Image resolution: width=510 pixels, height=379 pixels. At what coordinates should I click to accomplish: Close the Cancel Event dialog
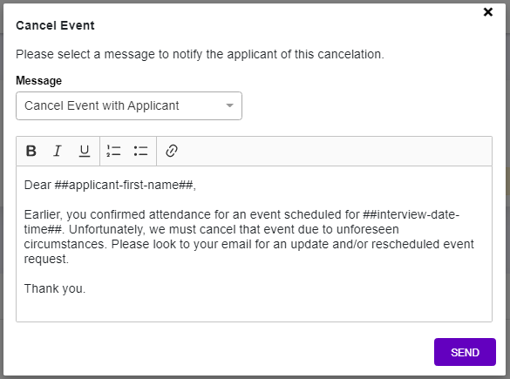tap(488, 12)
